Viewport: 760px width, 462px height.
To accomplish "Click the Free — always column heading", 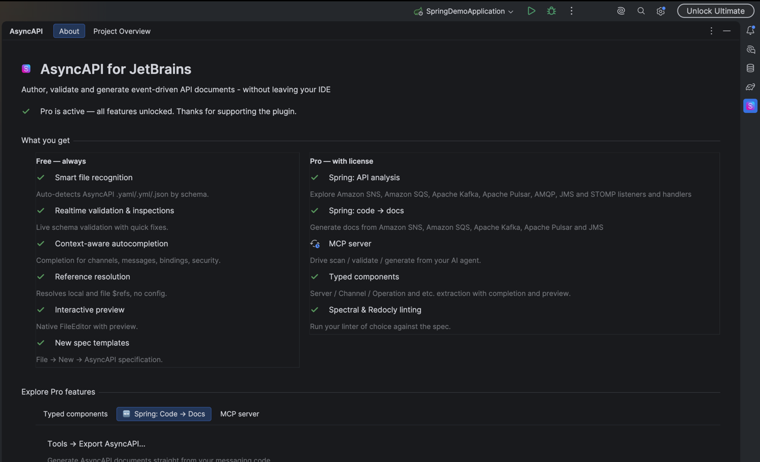I will coord(61,161).
